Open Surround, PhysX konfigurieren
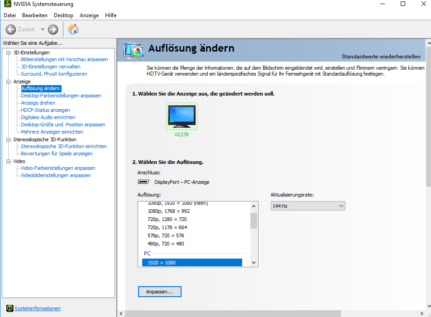This screenshot has width=431, height=317. click(54, 74)
